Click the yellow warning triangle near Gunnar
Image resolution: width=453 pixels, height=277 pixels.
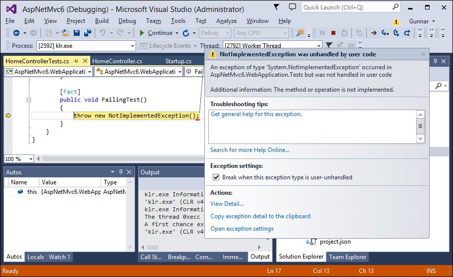click(x=396, y=21)
